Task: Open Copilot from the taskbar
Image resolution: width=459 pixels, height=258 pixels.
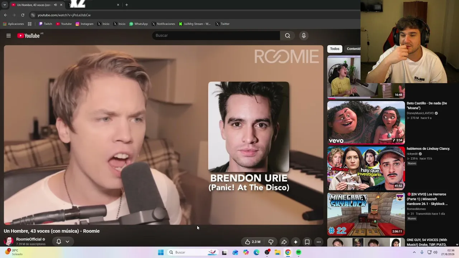Action: point(246,252)
